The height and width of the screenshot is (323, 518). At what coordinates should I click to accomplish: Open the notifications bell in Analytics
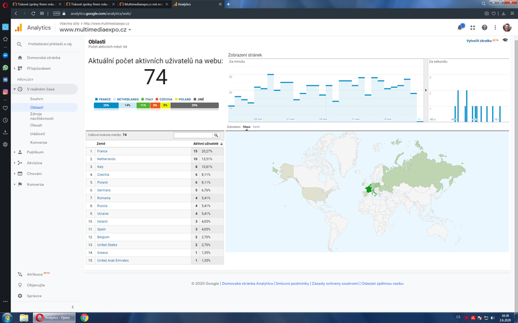tap(460, 28)
